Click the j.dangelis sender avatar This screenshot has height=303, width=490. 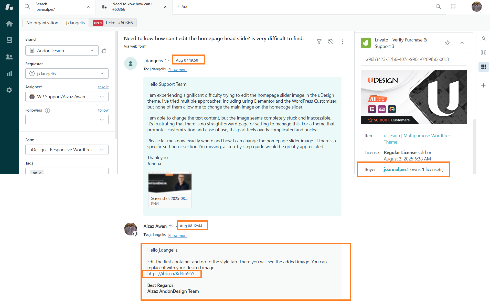[x=131, y=63]
